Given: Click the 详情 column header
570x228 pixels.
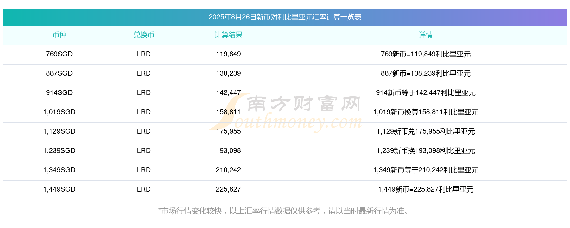Looking at the screenshot, I should click(426, 35).
